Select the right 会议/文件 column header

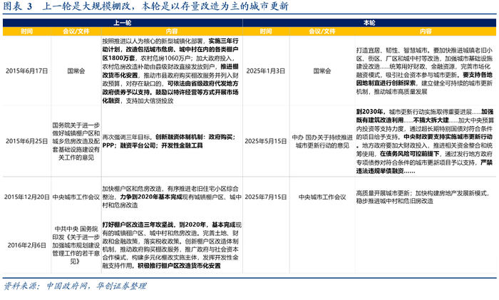322,31
